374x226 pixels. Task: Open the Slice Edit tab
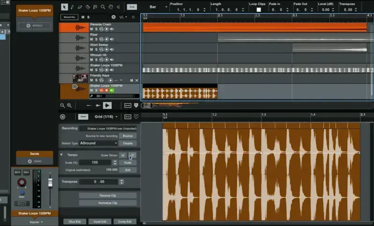click(75, 221)
